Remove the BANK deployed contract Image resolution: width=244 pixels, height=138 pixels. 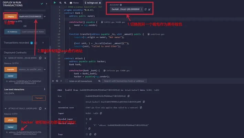(45, 58)
